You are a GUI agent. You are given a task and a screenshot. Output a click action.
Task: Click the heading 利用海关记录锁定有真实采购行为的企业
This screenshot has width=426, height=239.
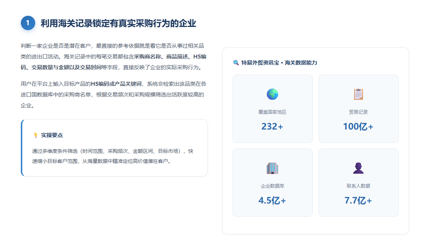pyautogui.click(x=118, y=23)
